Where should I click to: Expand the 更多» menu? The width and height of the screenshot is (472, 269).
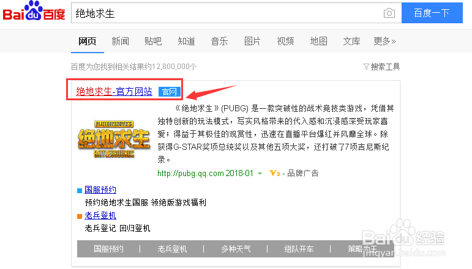pos(384,41)
